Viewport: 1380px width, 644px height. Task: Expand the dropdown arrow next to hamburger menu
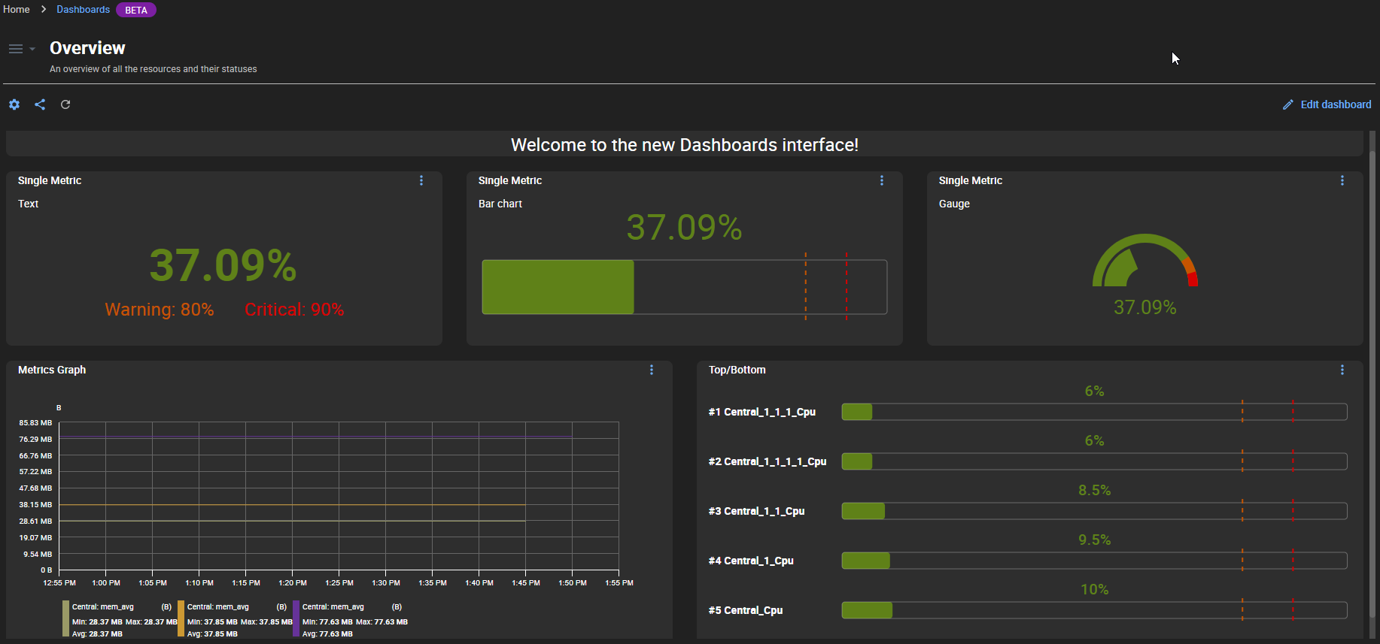click(32, 49)
